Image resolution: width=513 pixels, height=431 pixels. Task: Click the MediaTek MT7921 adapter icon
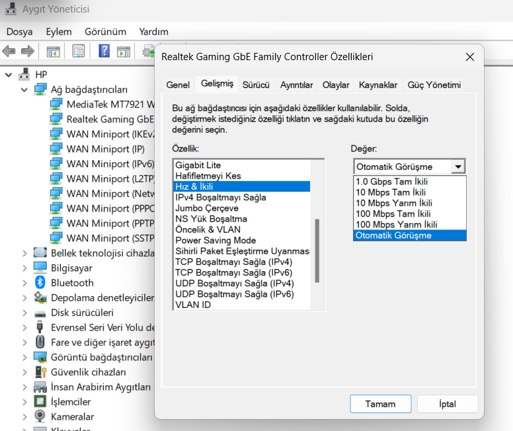click(56, 104)
